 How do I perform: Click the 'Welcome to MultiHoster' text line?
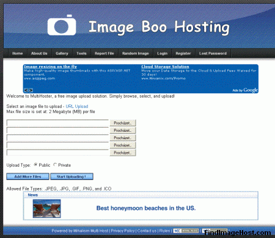(90, 96)
